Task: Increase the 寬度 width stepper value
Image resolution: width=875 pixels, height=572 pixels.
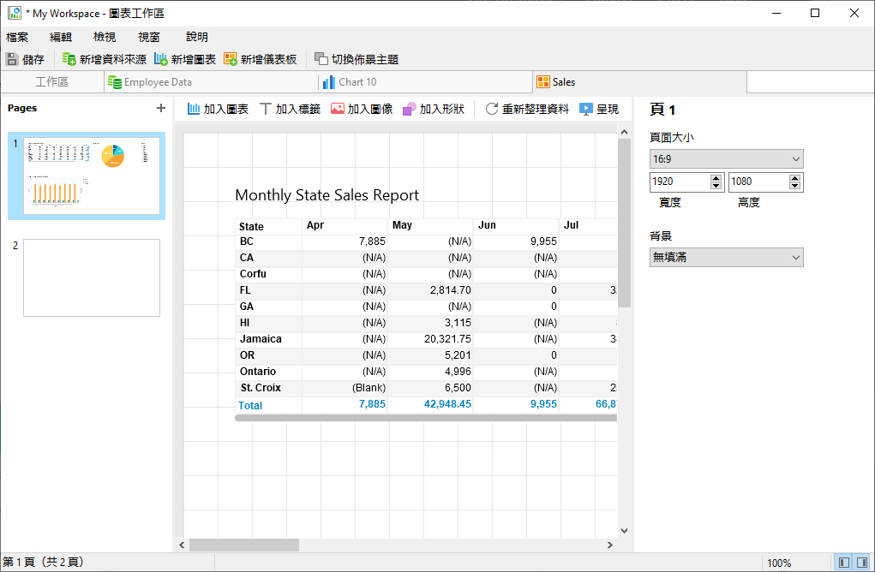Action: [x=716, y=178]
